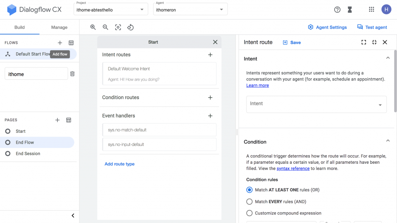
Task: Open the flows table view icon
Action: pyautogui.click(x=71, y=43)
